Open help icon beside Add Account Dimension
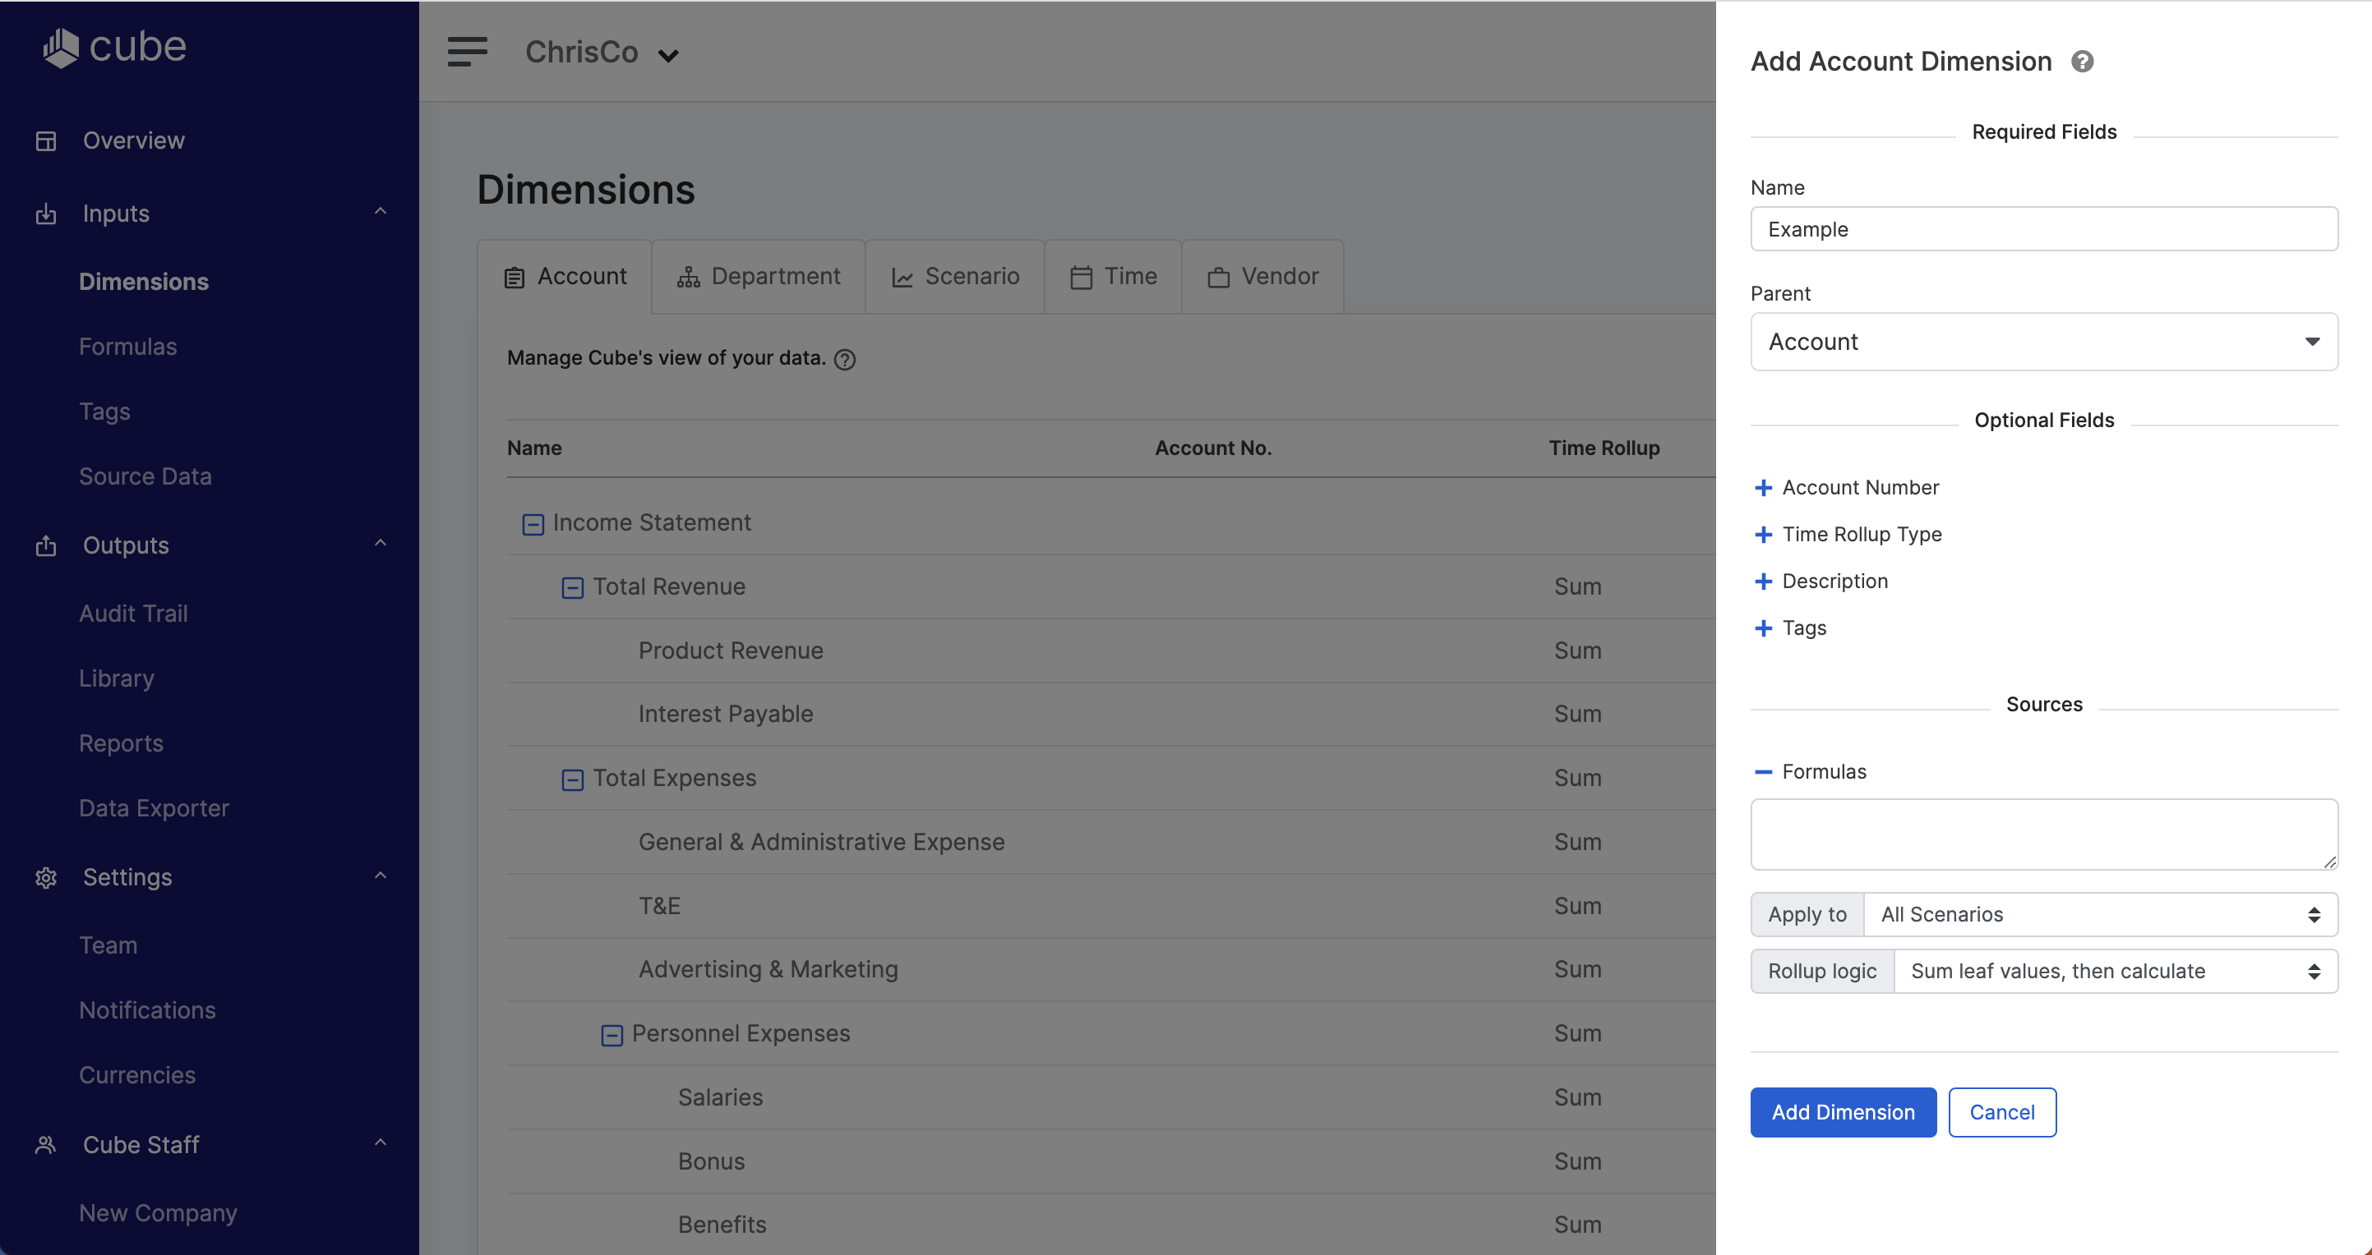The height and width of the screenshot is (1255, 2372). [2082, 62]
